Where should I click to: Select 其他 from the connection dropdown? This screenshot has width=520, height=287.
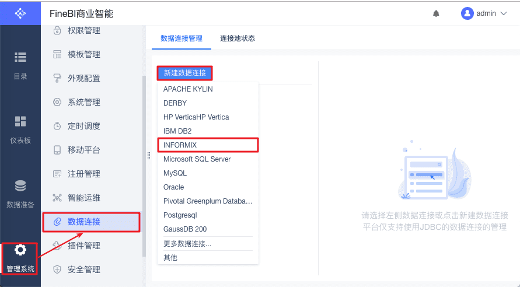(x=170, y=257)
